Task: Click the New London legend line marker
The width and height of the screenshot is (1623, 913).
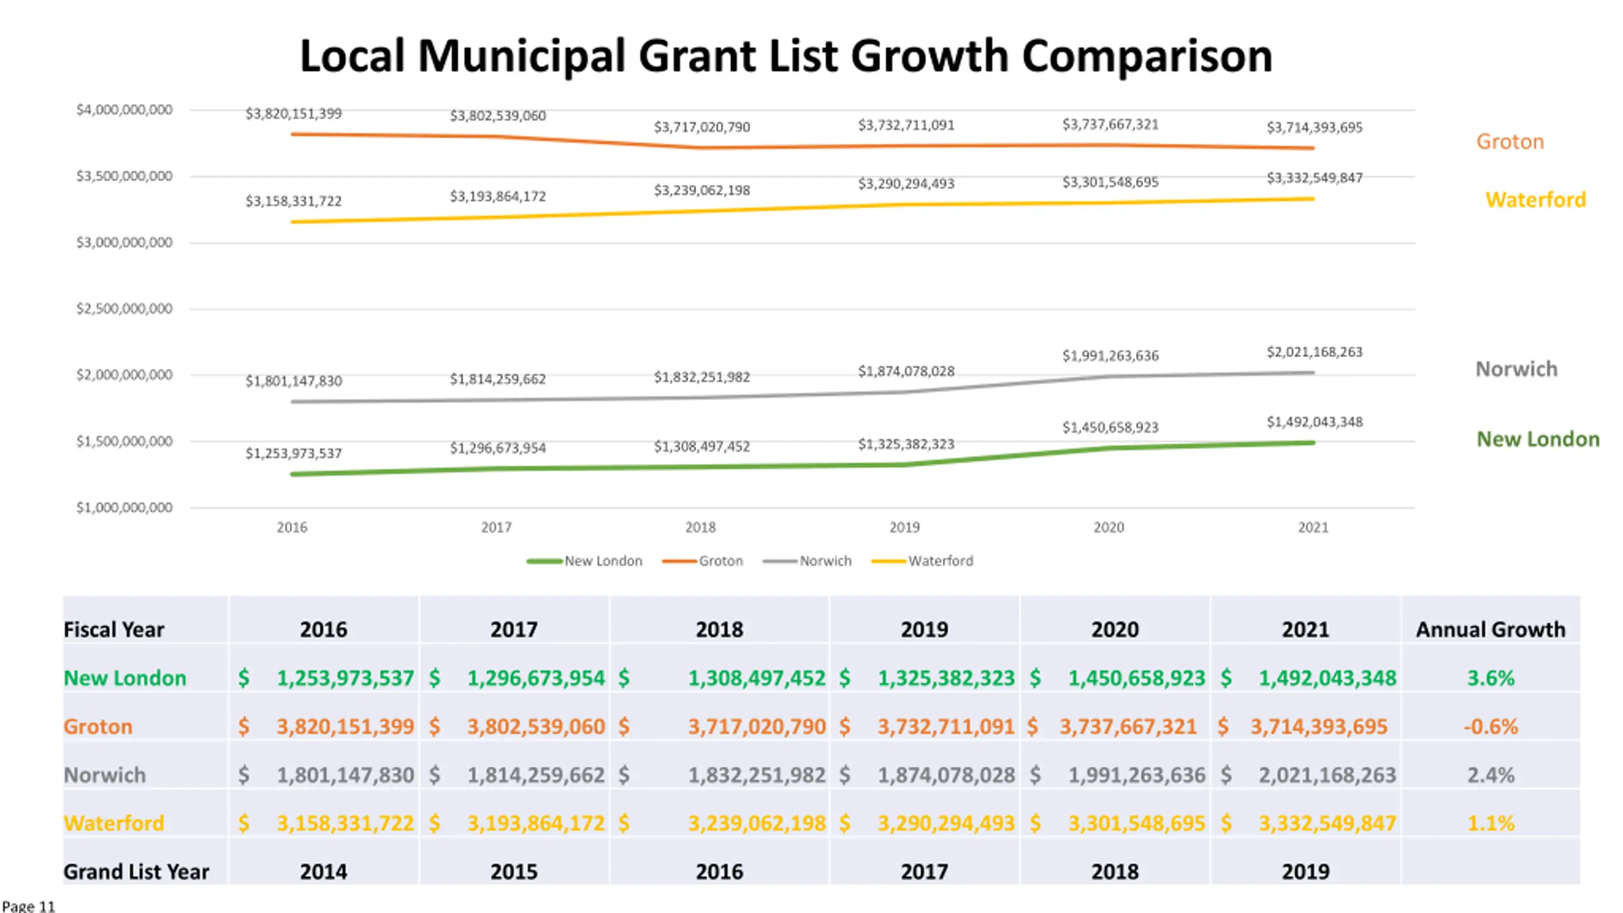Action: [544, 561]
